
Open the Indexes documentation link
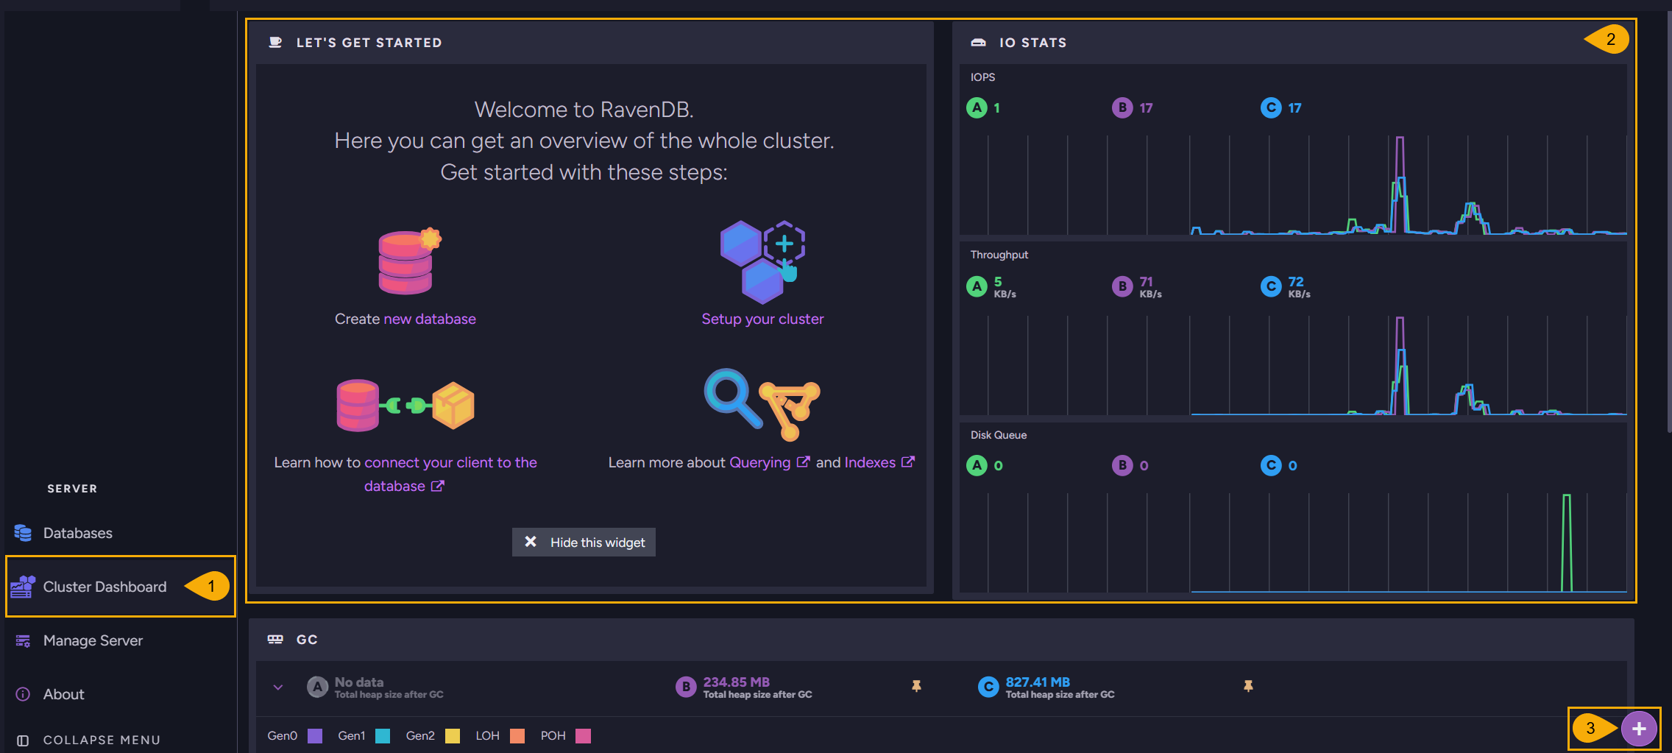pos(879,462)
